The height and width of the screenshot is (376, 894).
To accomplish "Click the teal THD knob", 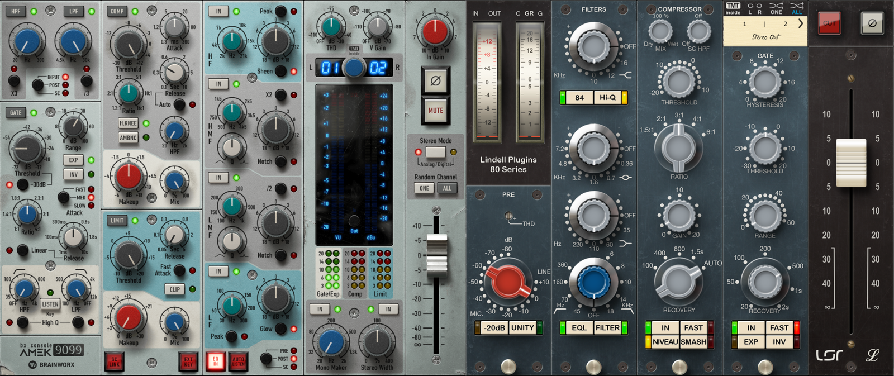I will [x=331, y=26].
